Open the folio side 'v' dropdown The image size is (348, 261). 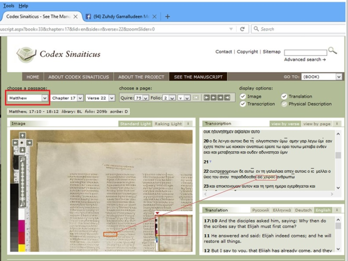point(184,98)
